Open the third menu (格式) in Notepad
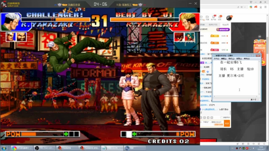The image size is (269, 151). 231,59
